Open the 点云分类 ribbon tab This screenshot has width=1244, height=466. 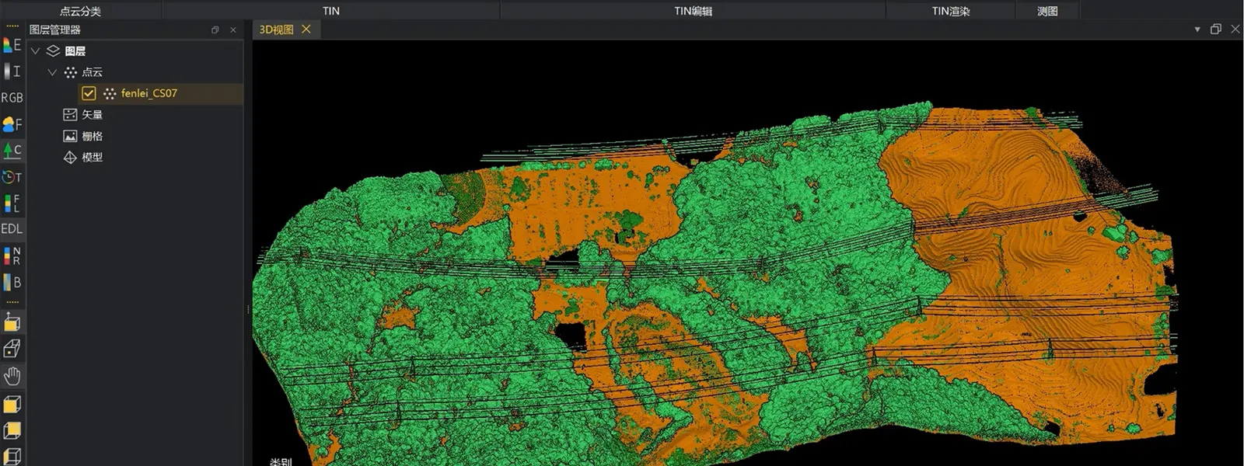pyautogui.click(x=81, y=11)
